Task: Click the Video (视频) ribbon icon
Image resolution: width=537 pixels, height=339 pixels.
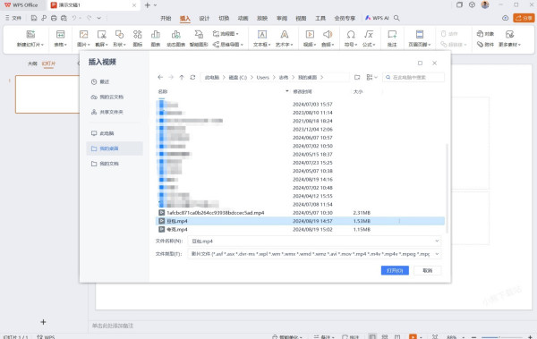Action: (x=310, y=34)
